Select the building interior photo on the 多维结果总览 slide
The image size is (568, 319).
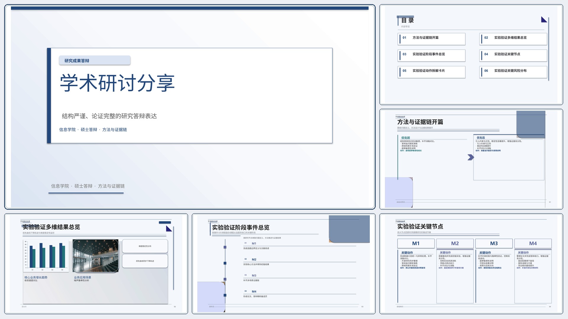tap(96, 256)
